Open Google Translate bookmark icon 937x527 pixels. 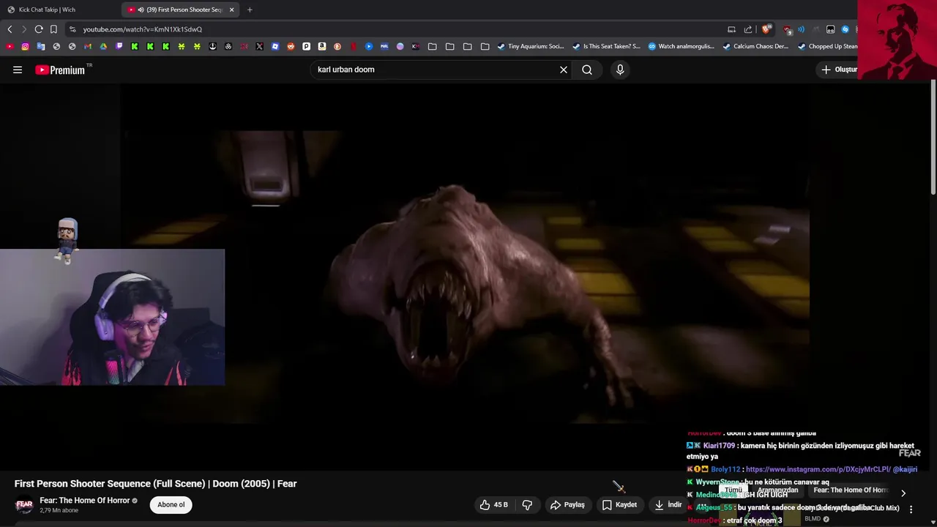[41, 46]
